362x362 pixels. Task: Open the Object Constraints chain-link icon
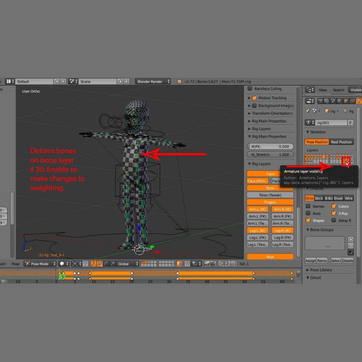point(352,101)
